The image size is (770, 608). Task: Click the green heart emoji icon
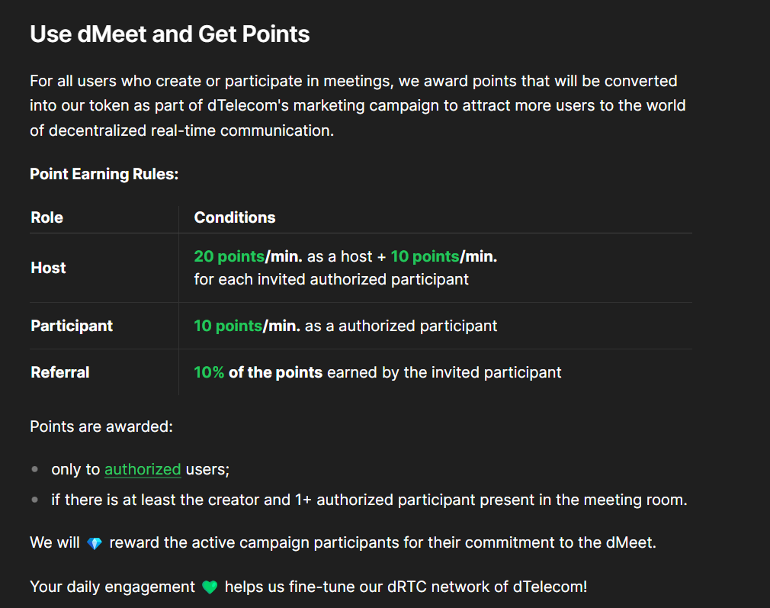tap(210, 587)
